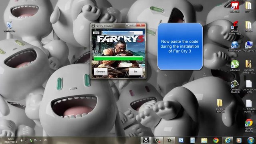Open Windows Media Player from the taskbar
Viewport: 256px width, 144px height.
tap(239, 140)
